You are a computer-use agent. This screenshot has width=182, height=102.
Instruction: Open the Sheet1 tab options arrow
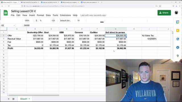tap(29, 99)
